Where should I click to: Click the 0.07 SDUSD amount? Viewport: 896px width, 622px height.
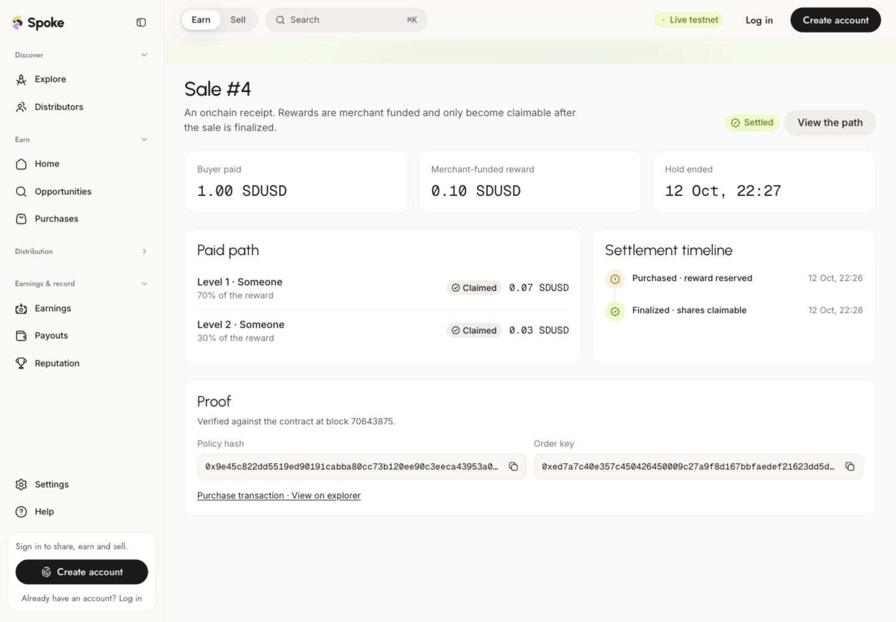click(539, 288)
